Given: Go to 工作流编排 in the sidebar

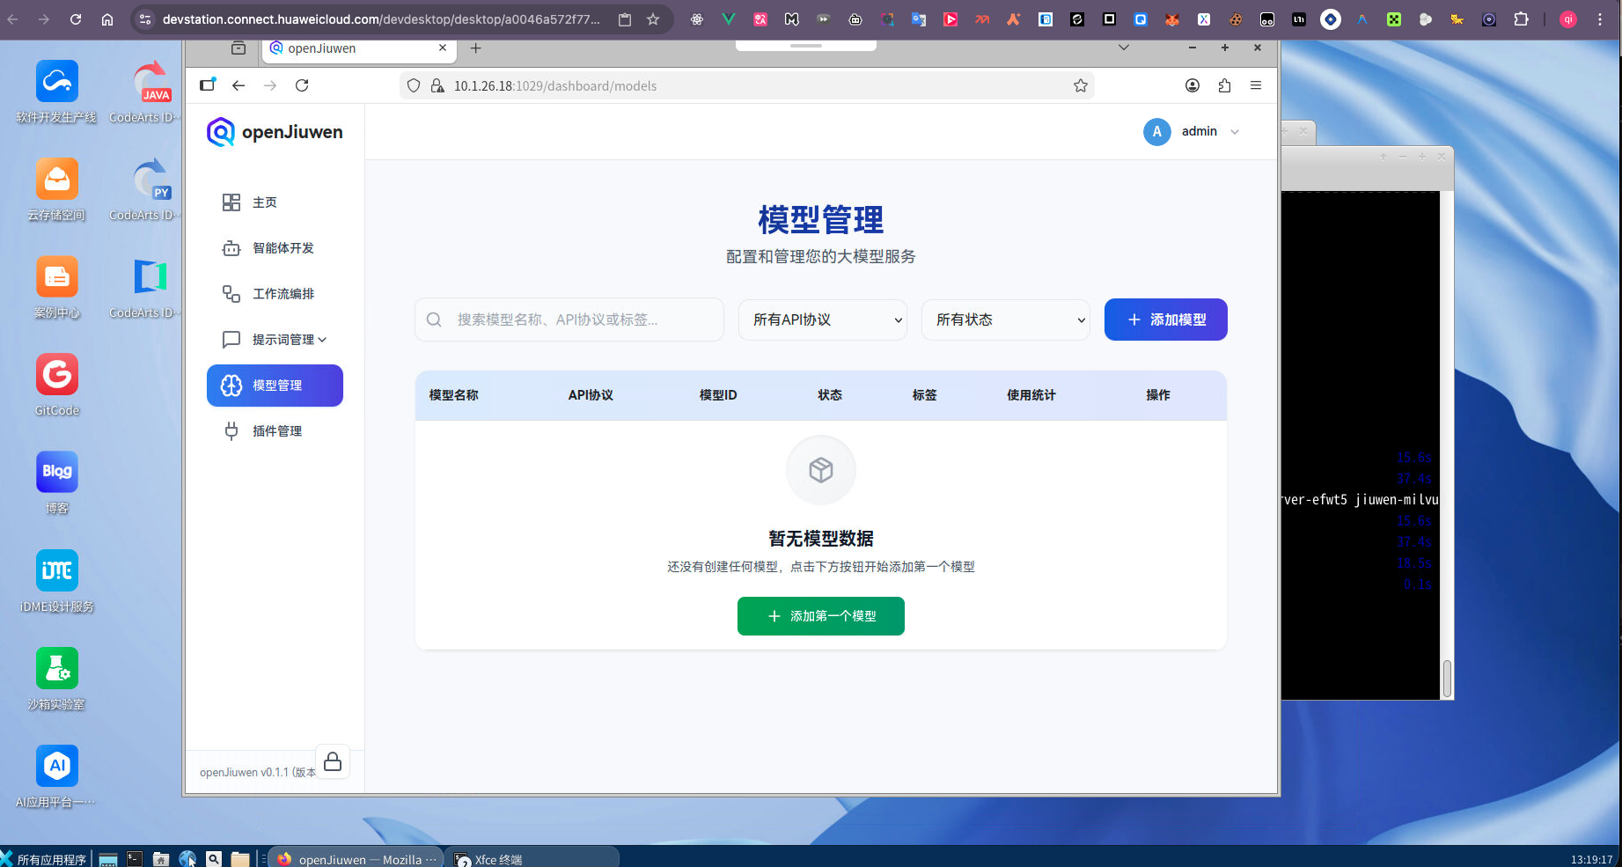Looking at the screenshot, I should (275, 294).
